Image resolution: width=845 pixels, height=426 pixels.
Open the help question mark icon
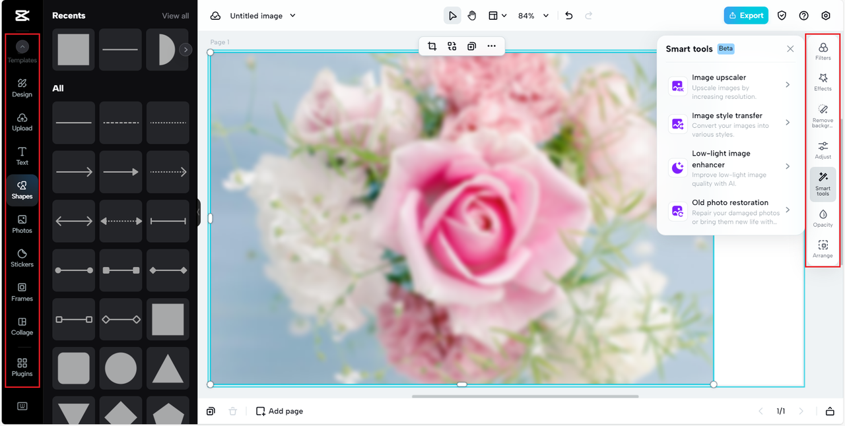coord(803,16)
